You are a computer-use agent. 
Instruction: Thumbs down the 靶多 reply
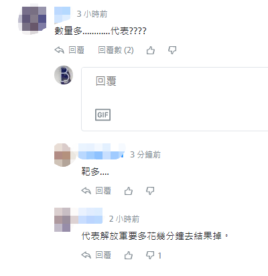tap(150, 191)
